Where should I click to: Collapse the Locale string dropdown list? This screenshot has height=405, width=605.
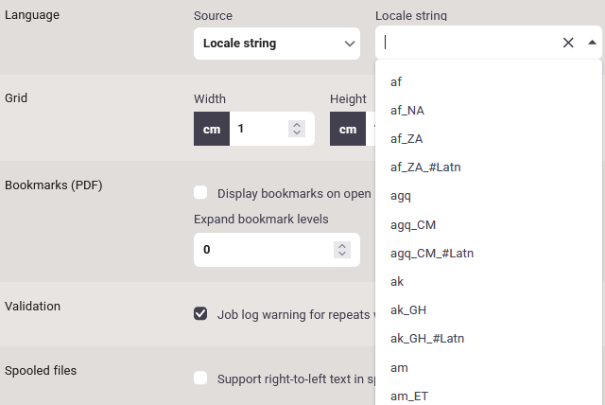(592, 43)
